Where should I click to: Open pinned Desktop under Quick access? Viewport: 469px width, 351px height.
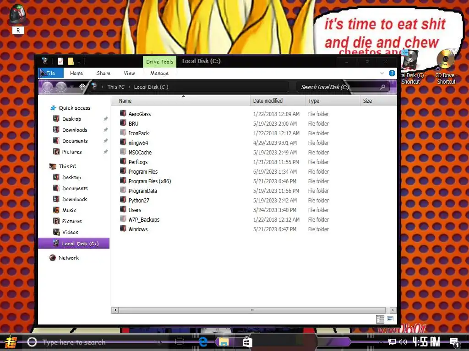point(71,119)
